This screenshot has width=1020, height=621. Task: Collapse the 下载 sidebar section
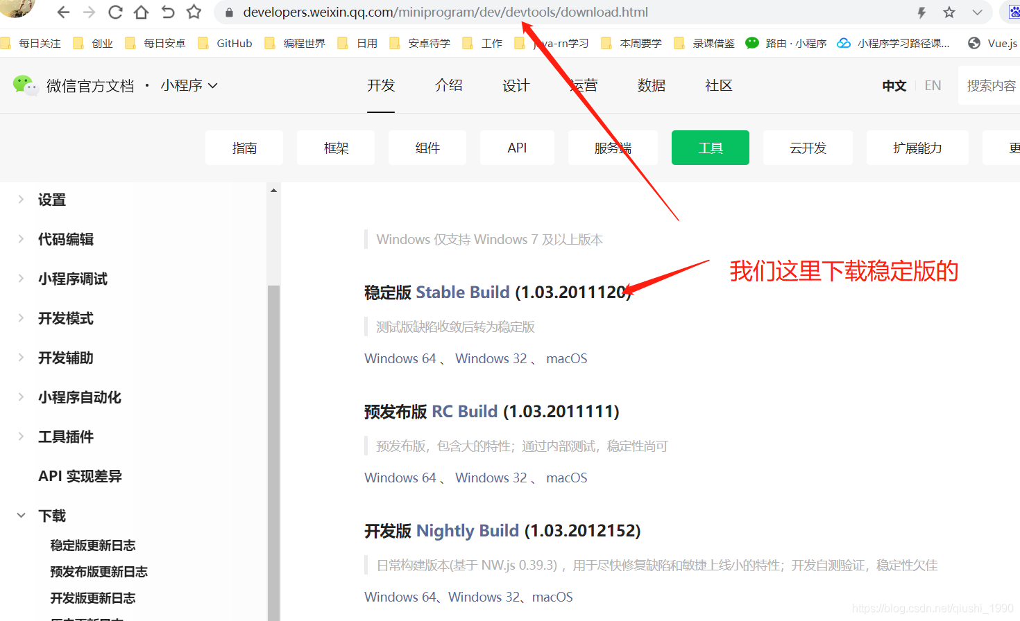coord(20,516)
